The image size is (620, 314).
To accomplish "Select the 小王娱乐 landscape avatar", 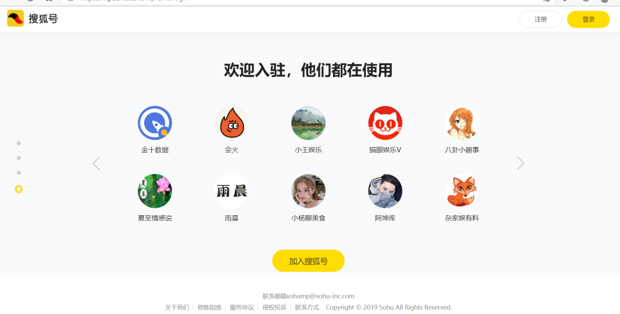I will coord(309,123).
